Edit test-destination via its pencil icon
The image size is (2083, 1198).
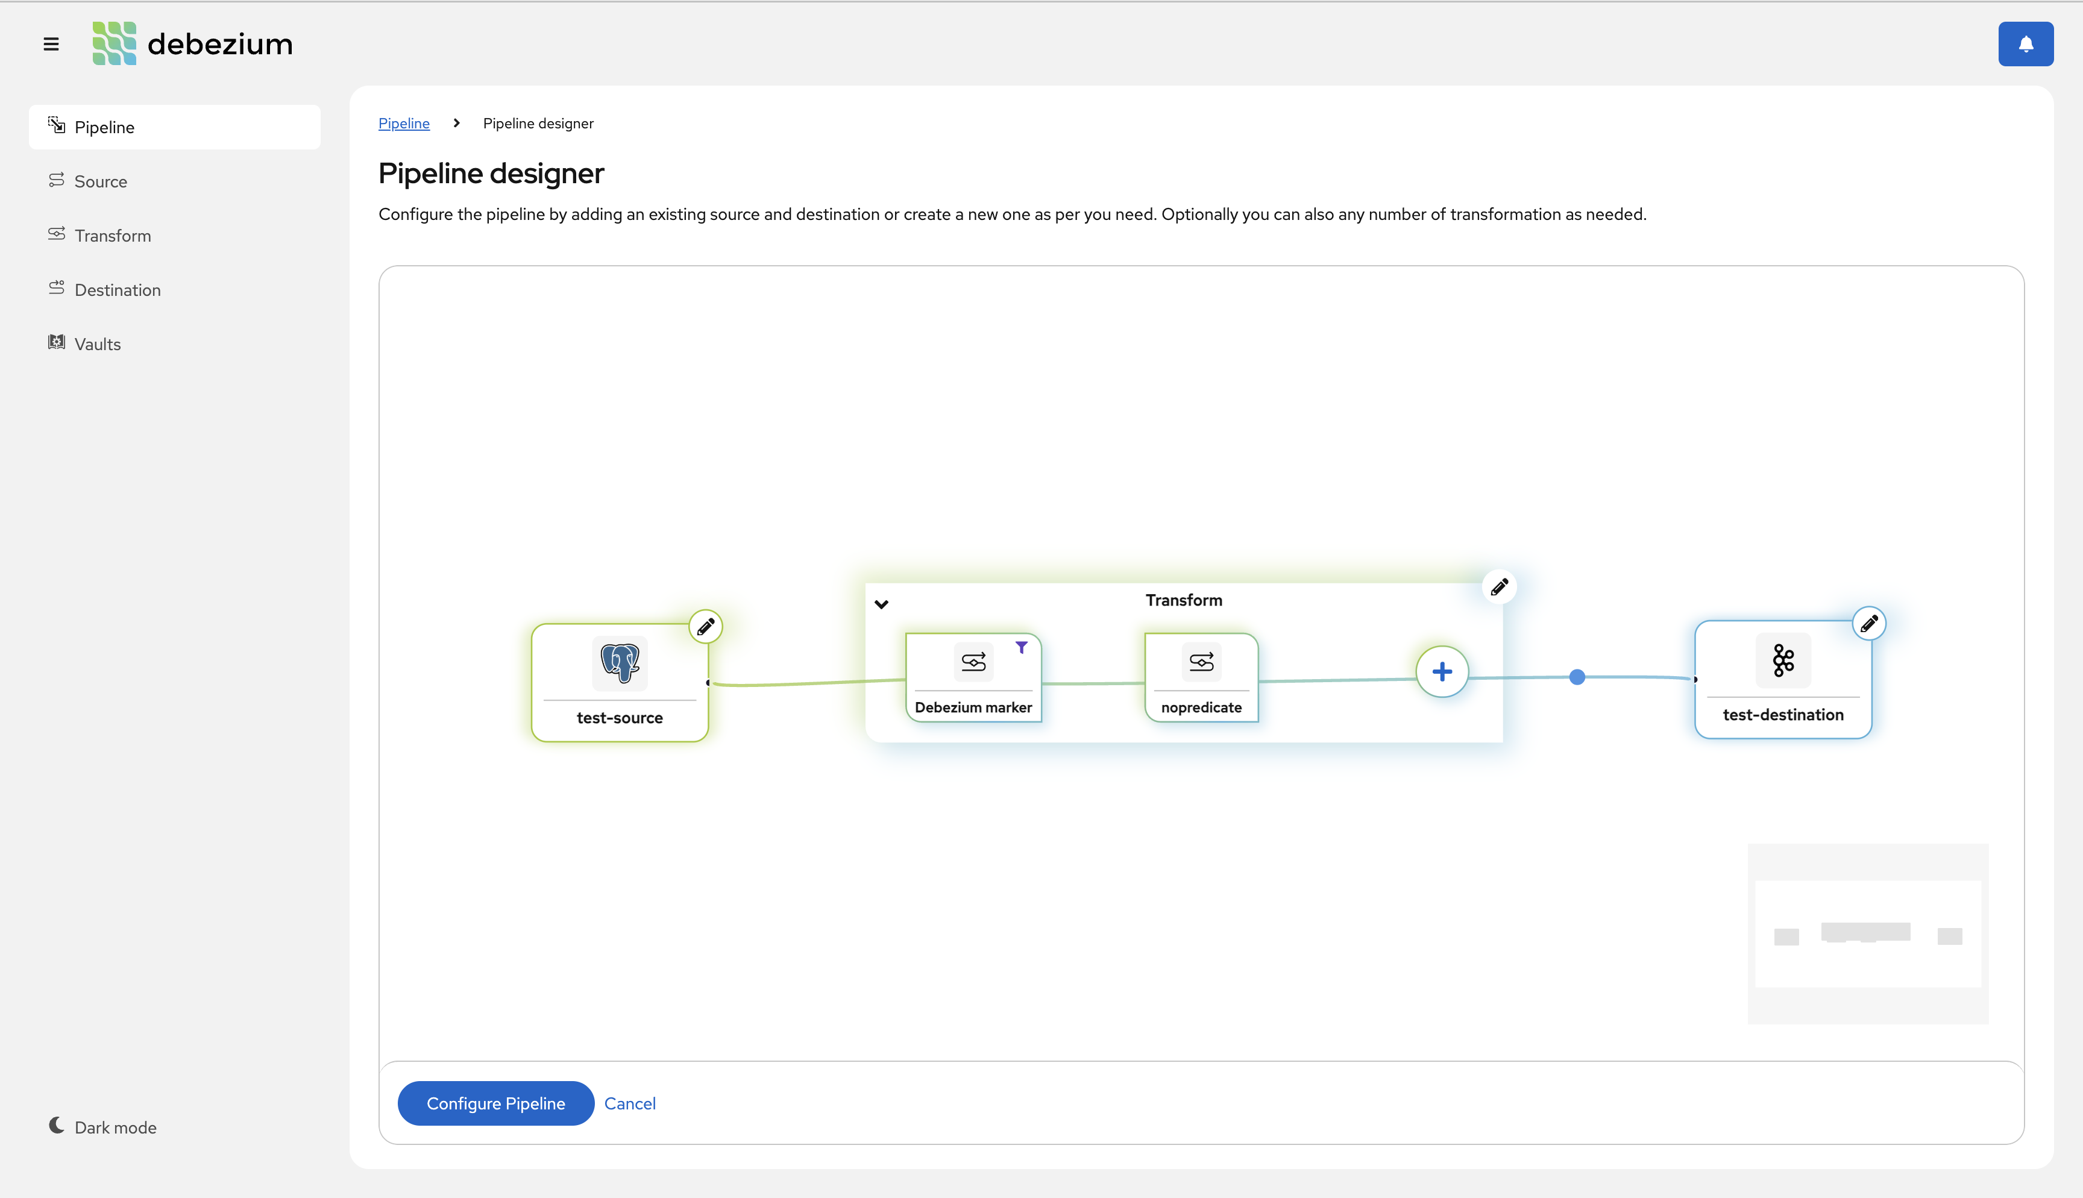pos(1868,624)
